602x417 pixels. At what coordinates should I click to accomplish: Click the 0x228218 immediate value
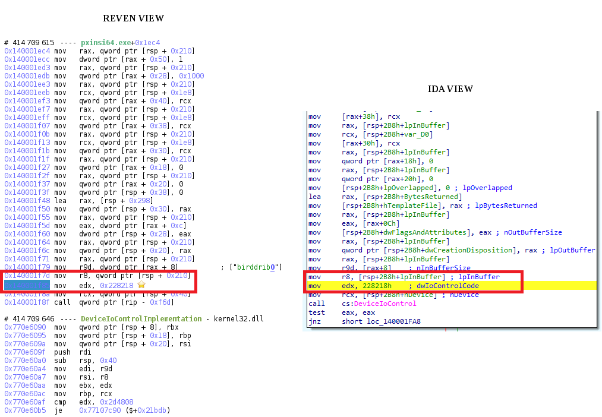coord(116,285)
